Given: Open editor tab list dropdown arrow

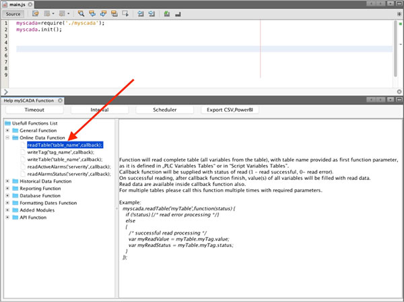Looking at the screenshot, I should (391, 4).
